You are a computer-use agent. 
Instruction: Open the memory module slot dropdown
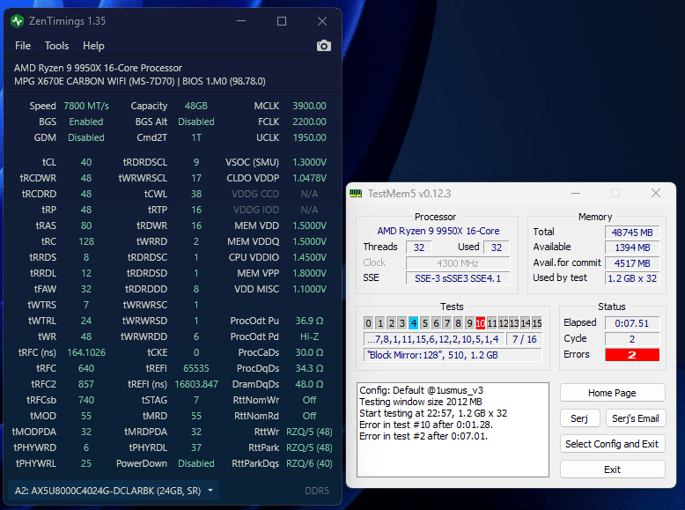(x=114, y=491)
